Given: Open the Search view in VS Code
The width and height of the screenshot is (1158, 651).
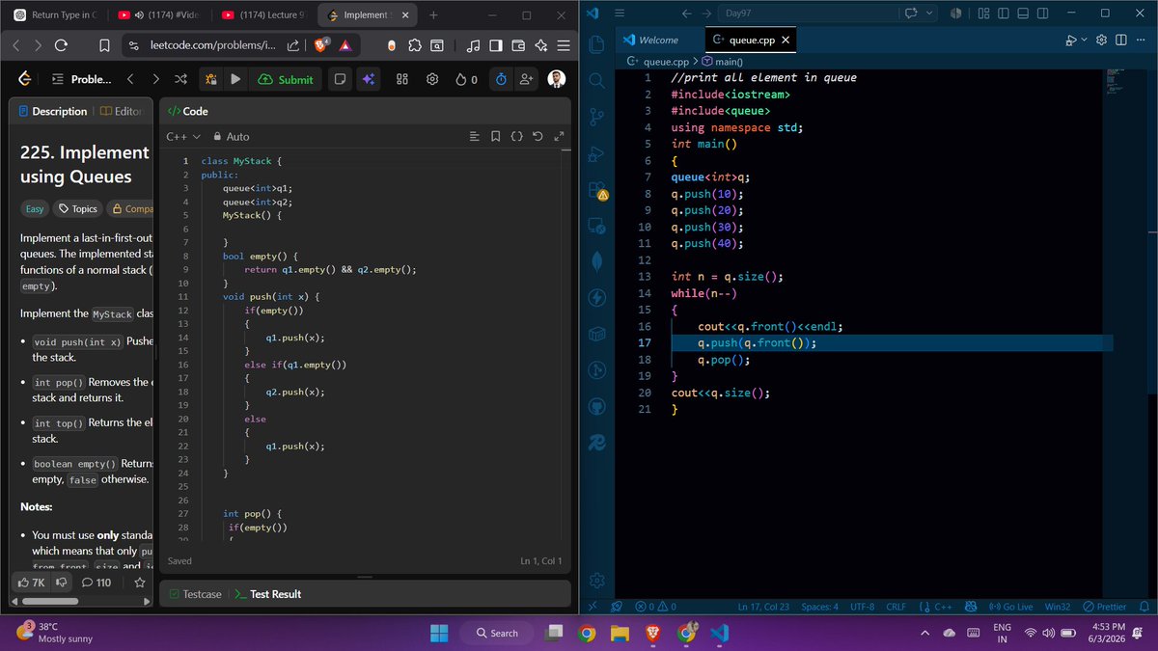Looking at the screenshot, I should (x=596, y=80).
